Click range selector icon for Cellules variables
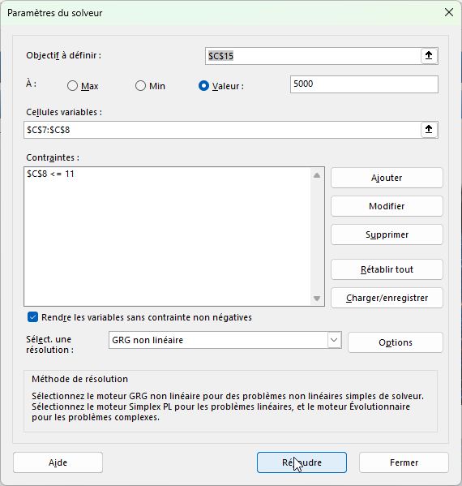The height and width of the screenshot is (486, 462). 429,130
